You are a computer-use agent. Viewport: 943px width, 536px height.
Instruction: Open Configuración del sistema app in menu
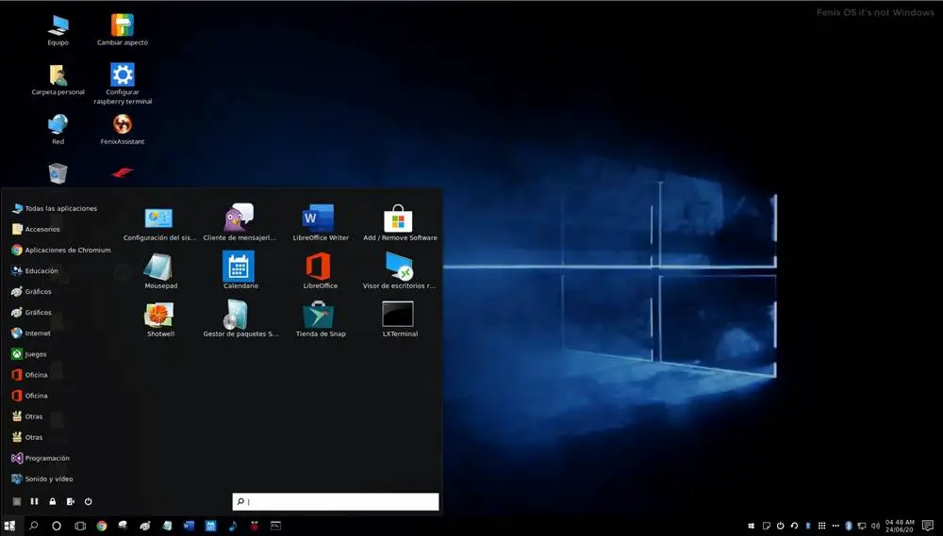tap(159, 223)
